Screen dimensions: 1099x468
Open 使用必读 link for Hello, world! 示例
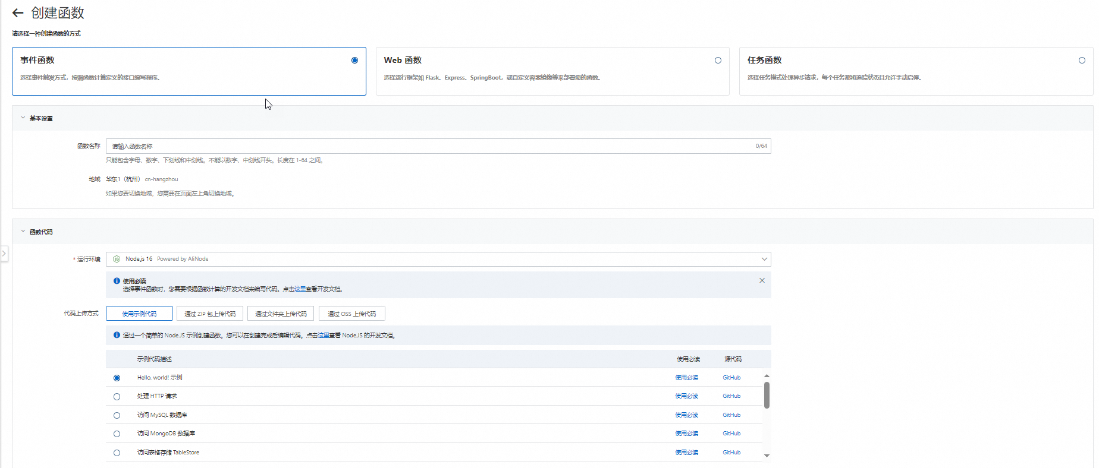tap(686, 378)
